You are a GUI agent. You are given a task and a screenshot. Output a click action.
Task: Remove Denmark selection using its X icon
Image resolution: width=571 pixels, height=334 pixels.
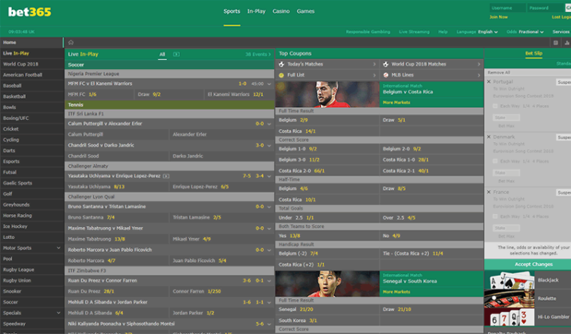(x=488, y=137)
